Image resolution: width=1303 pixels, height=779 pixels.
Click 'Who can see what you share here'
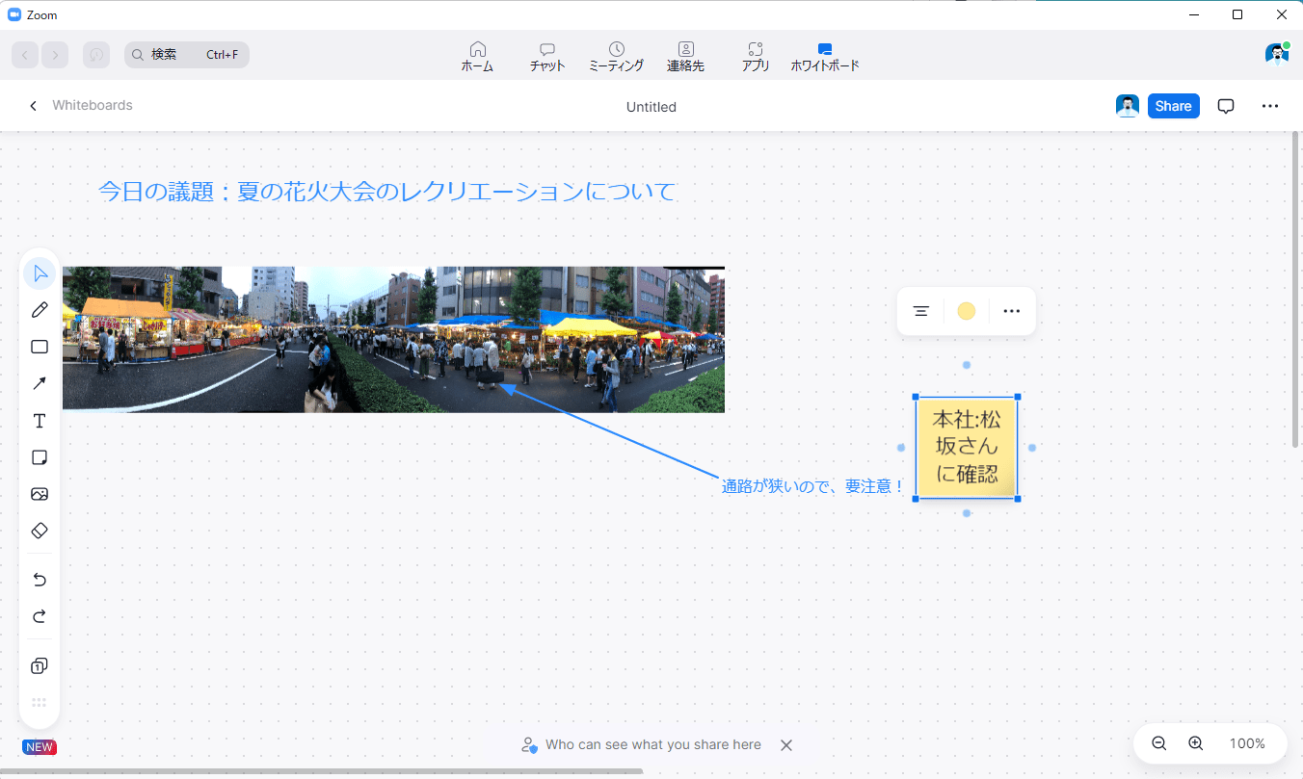coord(653,744)
